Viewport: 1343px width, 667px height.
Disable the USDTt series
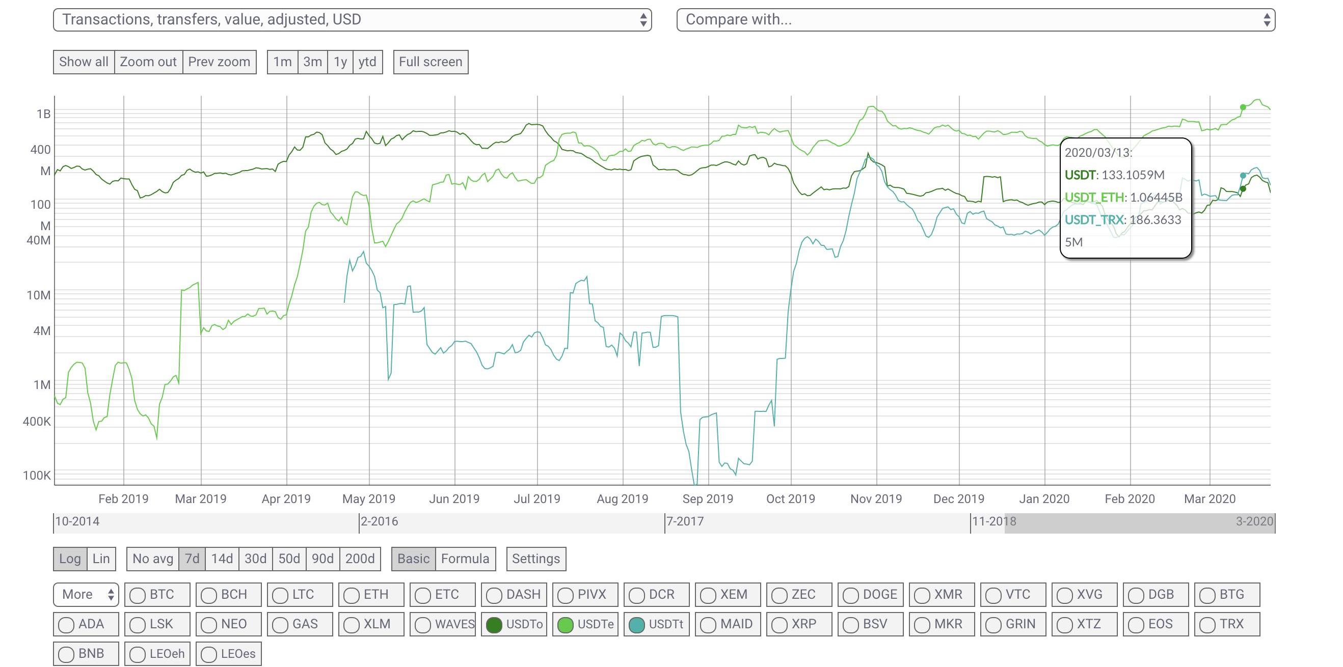(657, 624)
